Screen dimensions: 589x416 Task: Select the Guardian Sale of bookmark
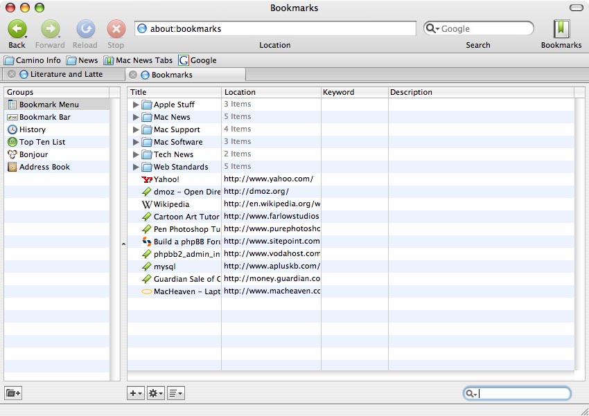186,279
